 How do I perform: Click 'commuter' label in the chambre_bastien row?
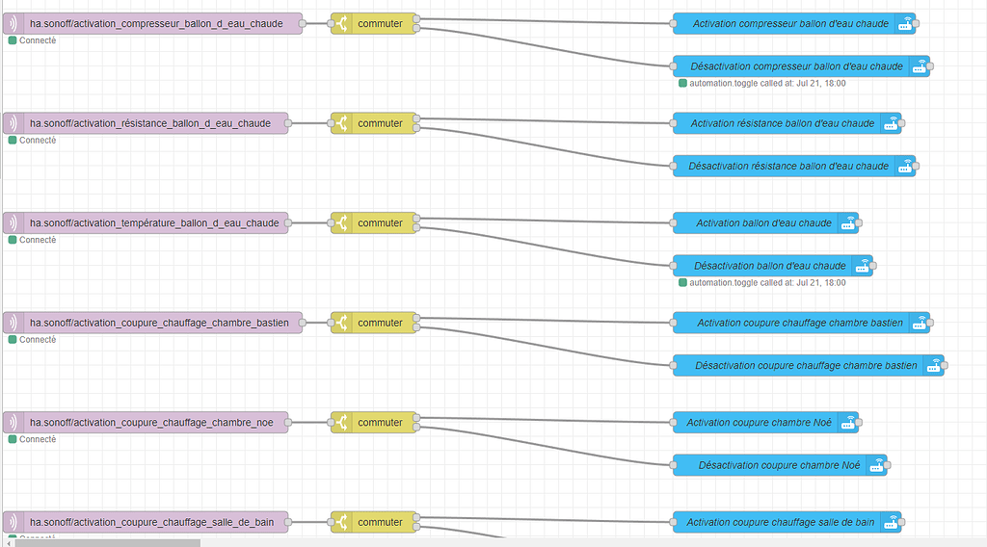click(380, 323)
